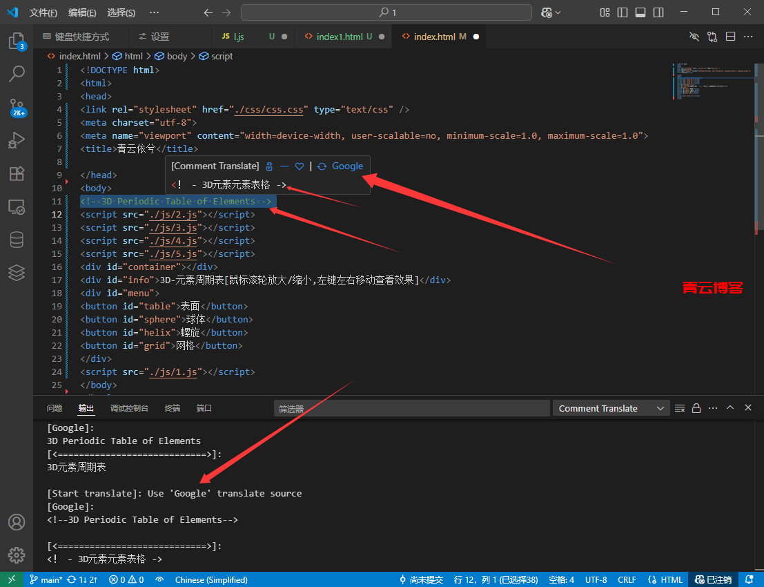
Task: Click the 筛选器 filter input in output panel
Action: pos(412,409)
